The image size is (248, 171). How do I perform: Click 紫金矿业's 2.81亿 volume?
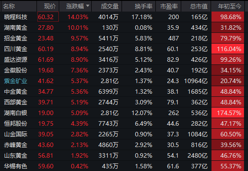[110, 81]
